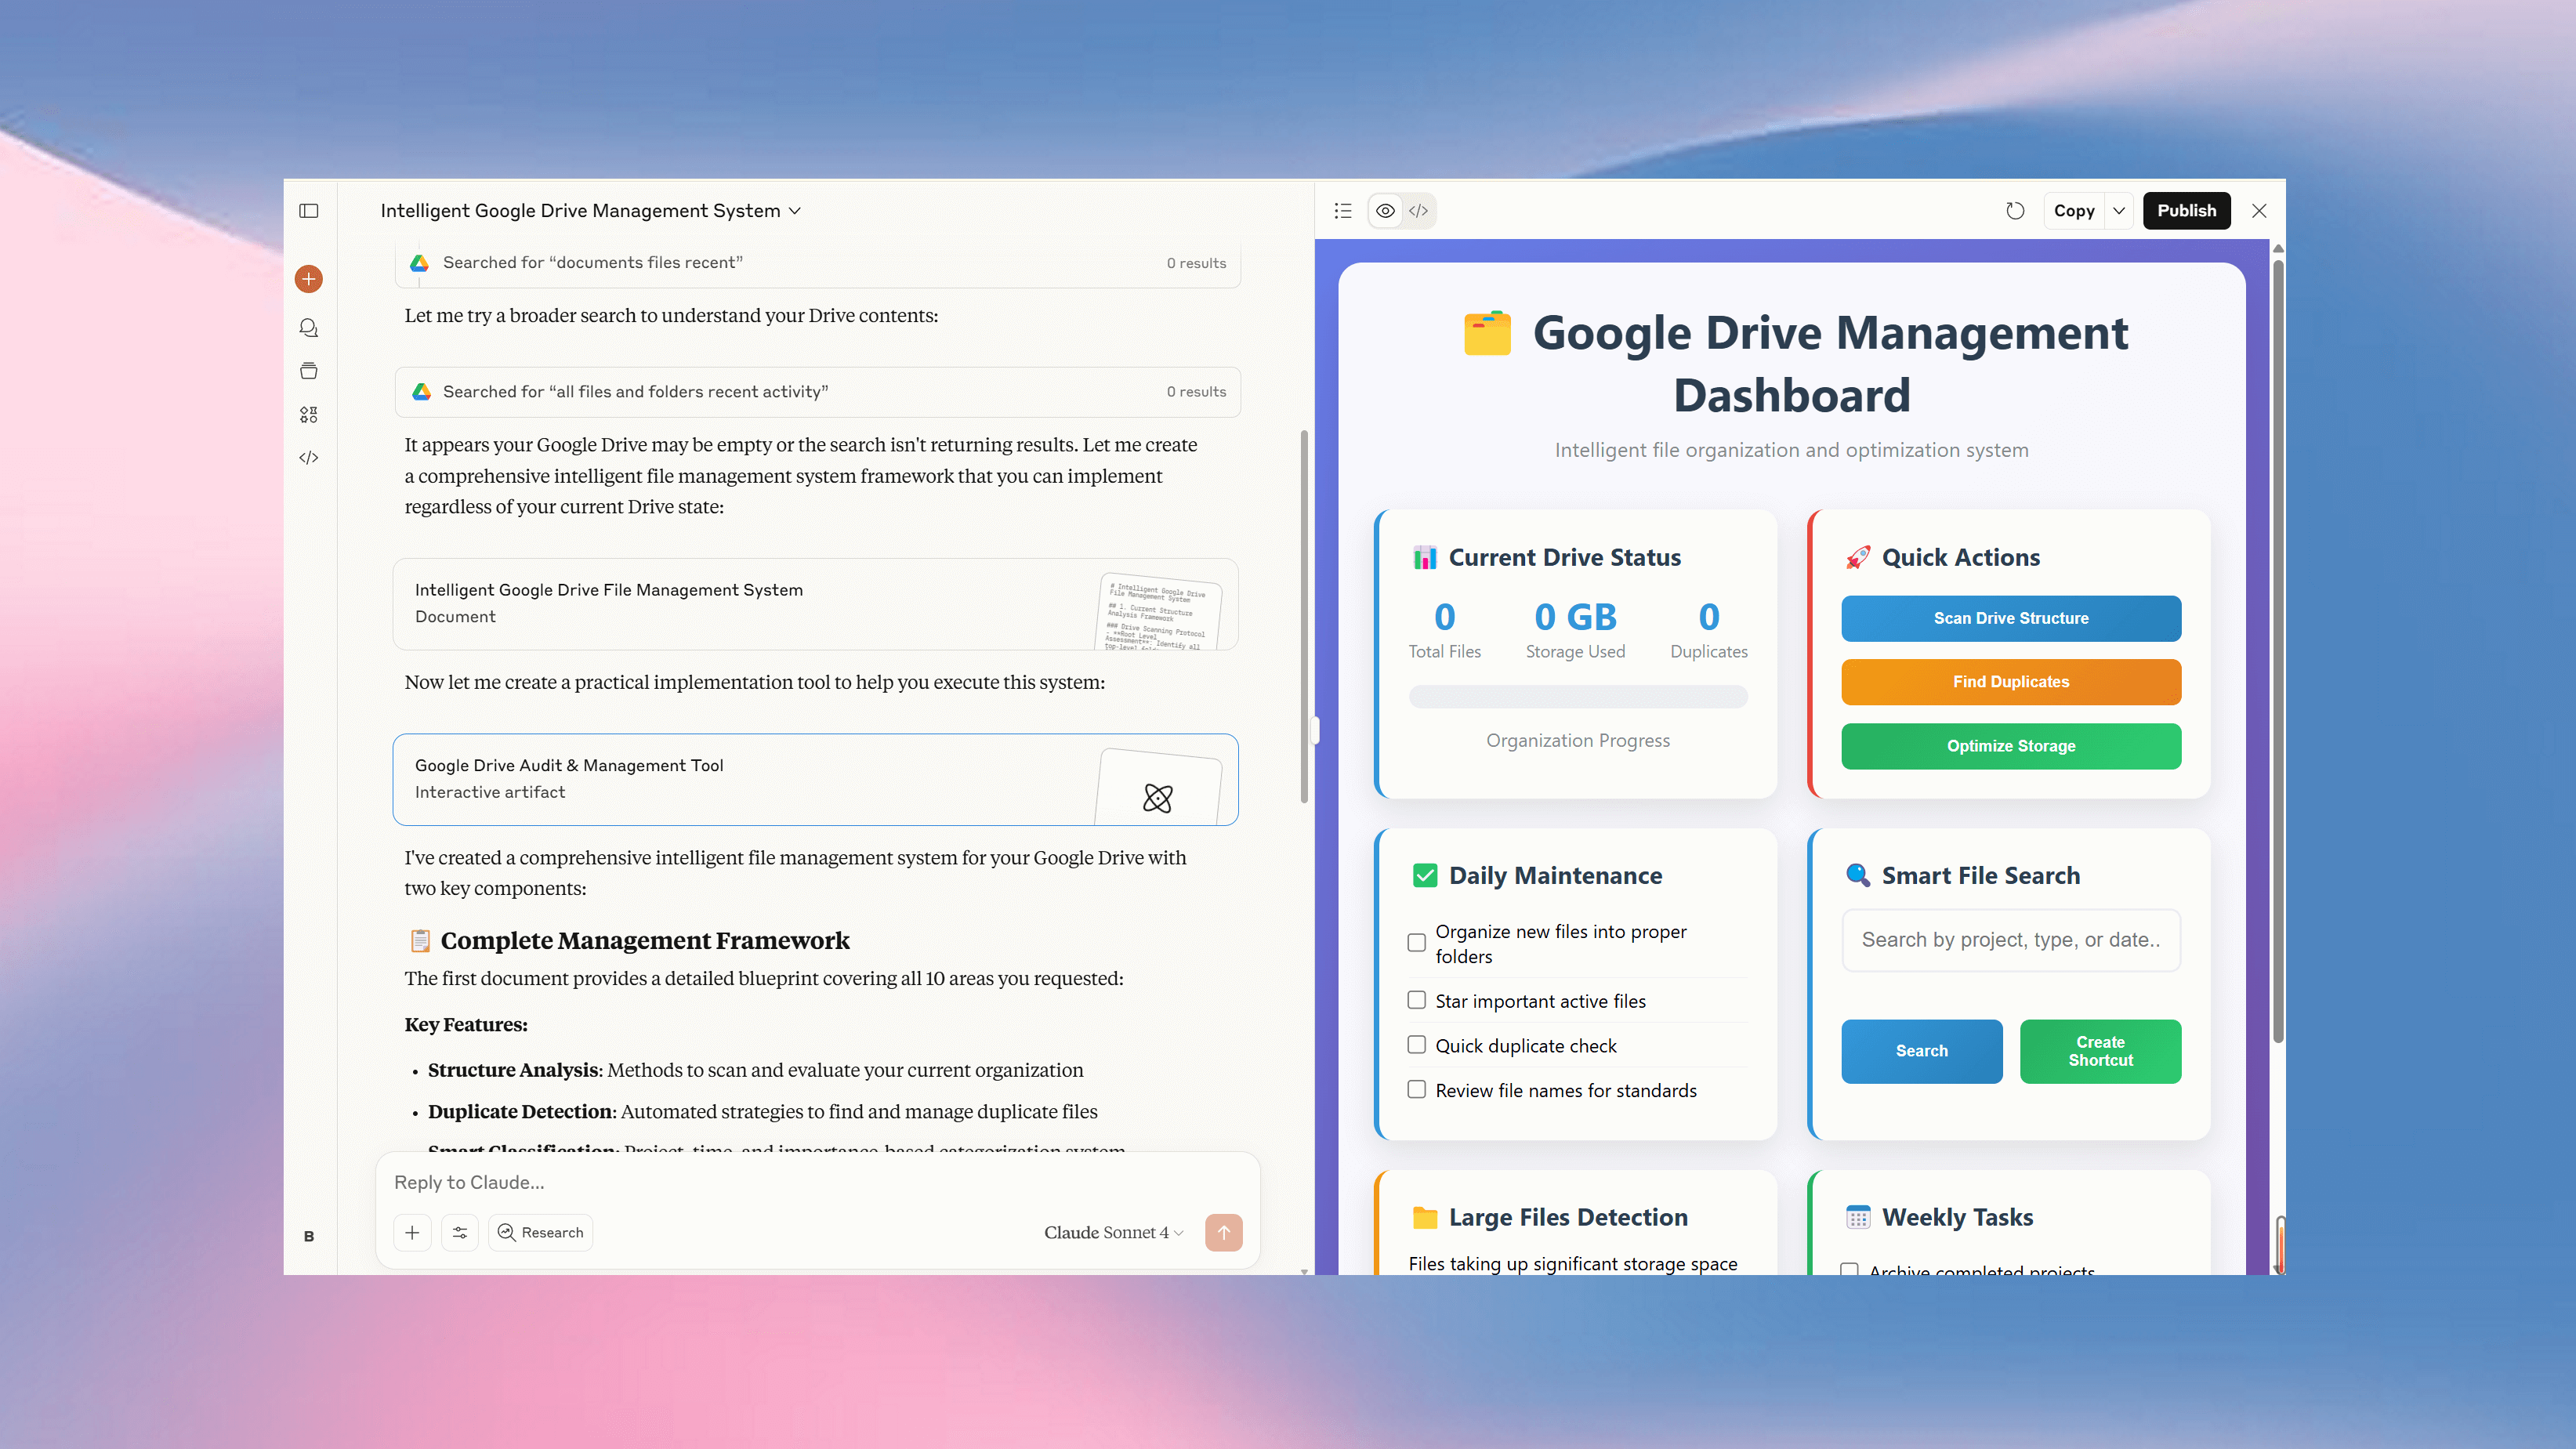The width and height of the screenshot is (2576, 1449).
Task: Check Star important active files
Action: click(x=1416, y=1000)
